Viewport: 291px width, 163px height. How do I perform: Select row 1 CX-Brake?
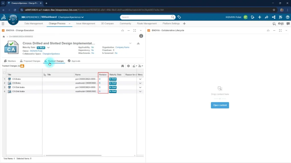[16, 79]
